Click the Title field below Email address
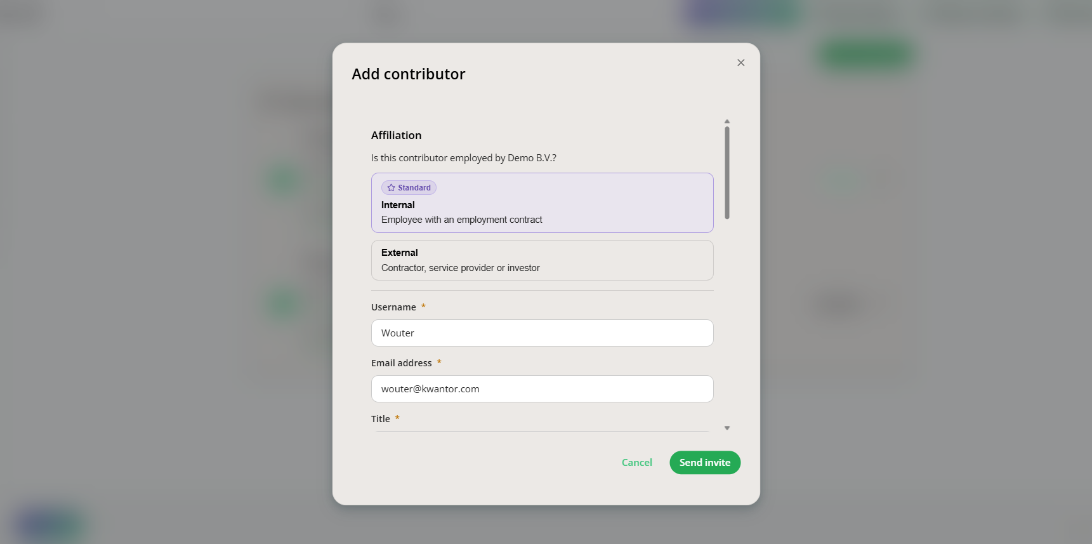Viewport: 1092px width, 544px height. click(542, 429)
